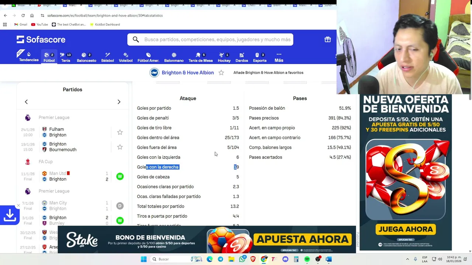Image resolution: width=472 pixels, height=265 pixels.
Task: Click the browser address bar URL
Action: pyautogui.click(x=105, y=15)
